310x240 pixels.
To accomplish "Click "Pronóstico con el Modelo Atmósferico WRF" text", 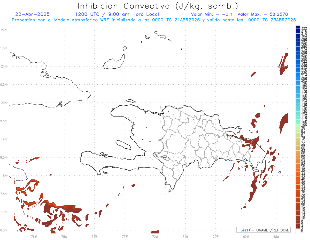I will pyautogui.click(x=61, y=20).
